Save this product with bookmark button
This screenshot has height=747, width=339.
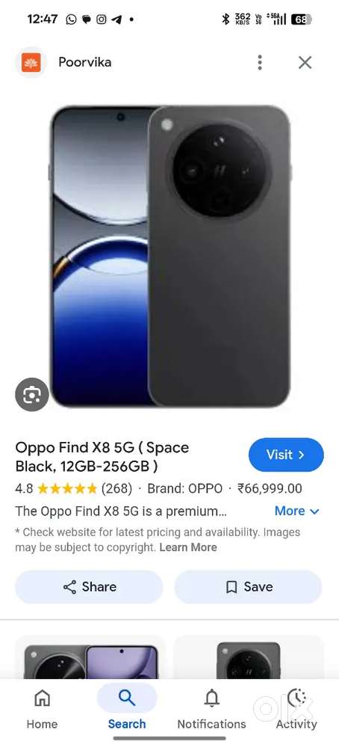248,587
